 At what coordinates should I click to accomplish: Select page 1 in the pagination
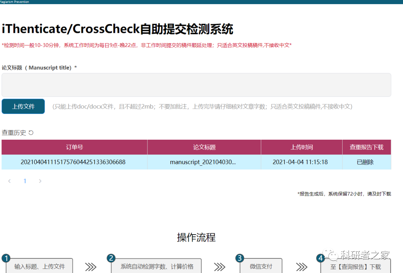tap(25, 181)
